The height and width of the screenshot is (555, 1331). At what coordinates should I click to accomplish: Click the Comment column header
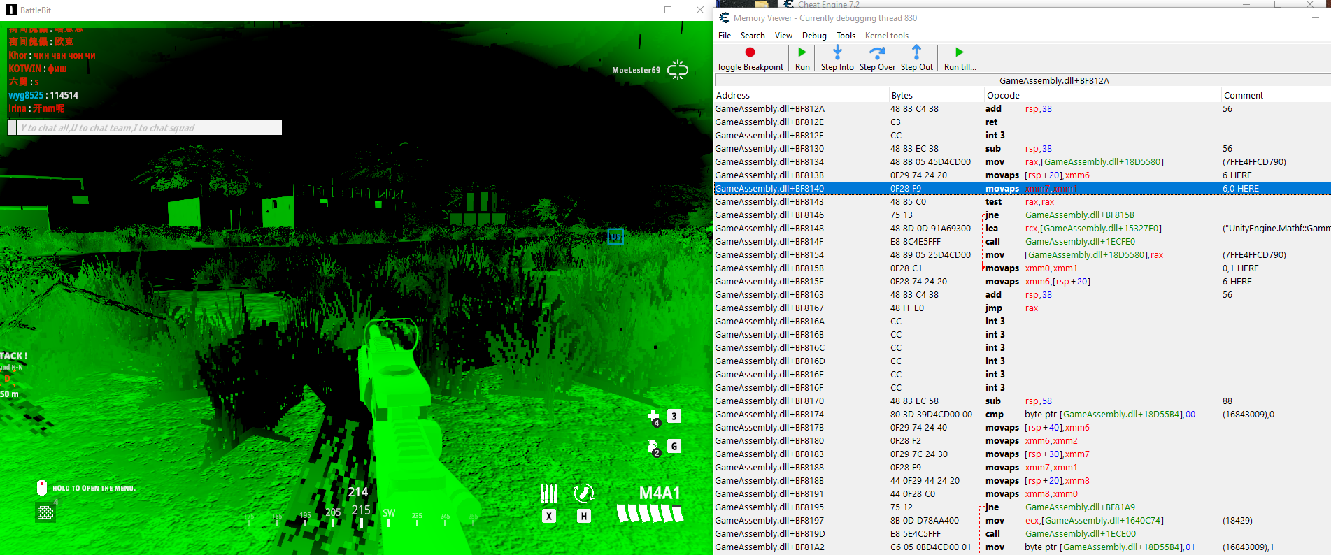coord(1276,95)
